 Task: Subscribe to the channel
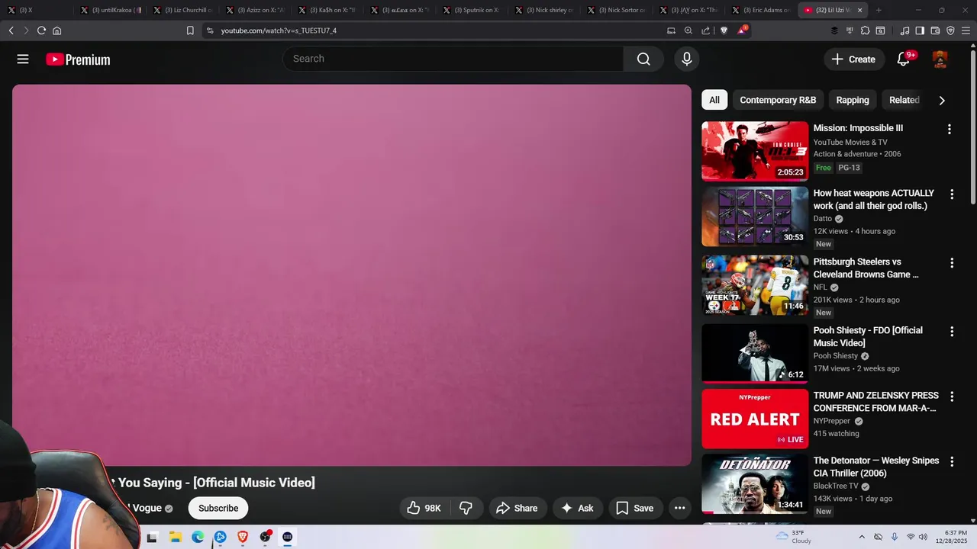[x=218, y=508]
